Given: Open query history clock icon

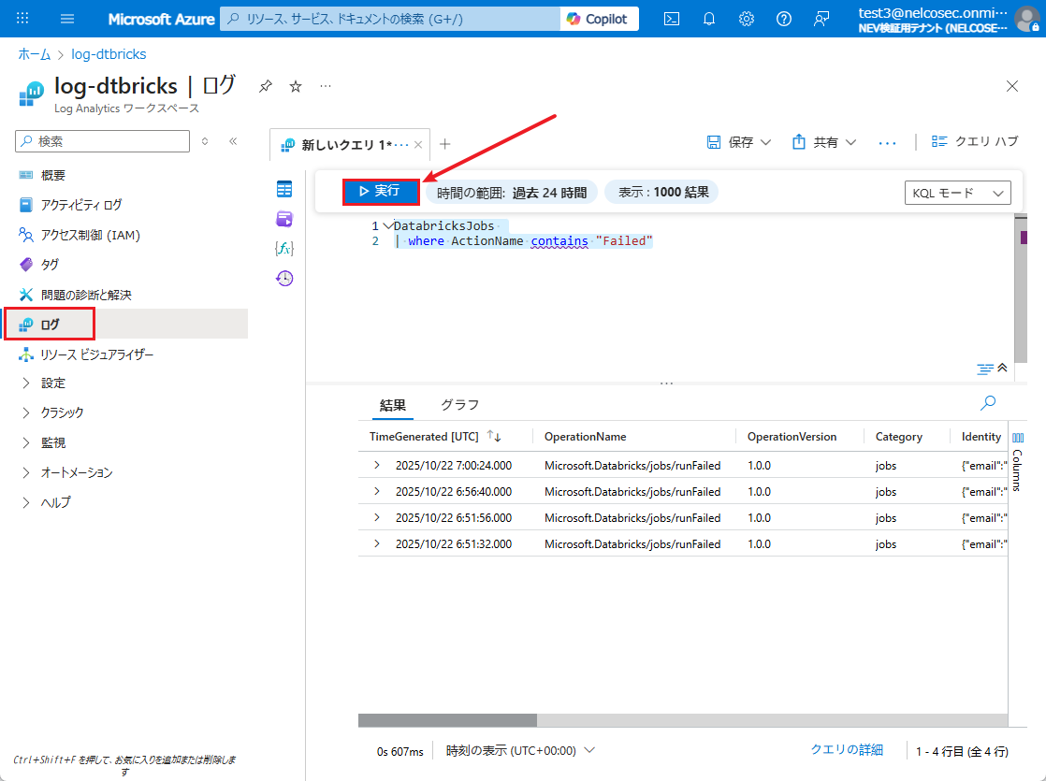Looking at the screenshot, I should point(284,278).
